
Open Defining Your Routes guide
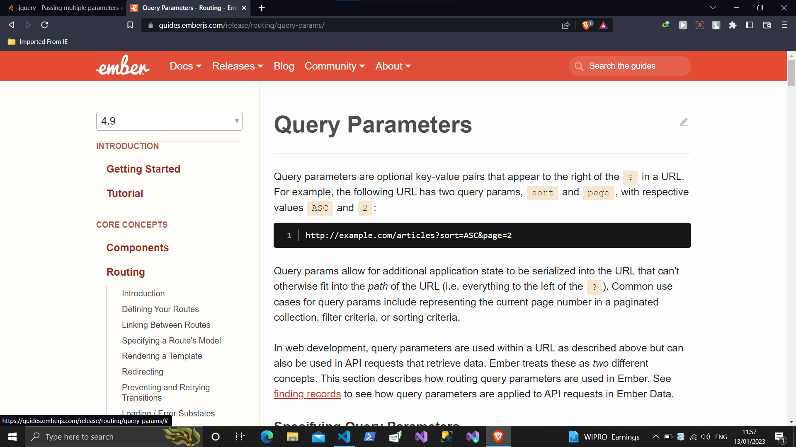tap(160, 309)
